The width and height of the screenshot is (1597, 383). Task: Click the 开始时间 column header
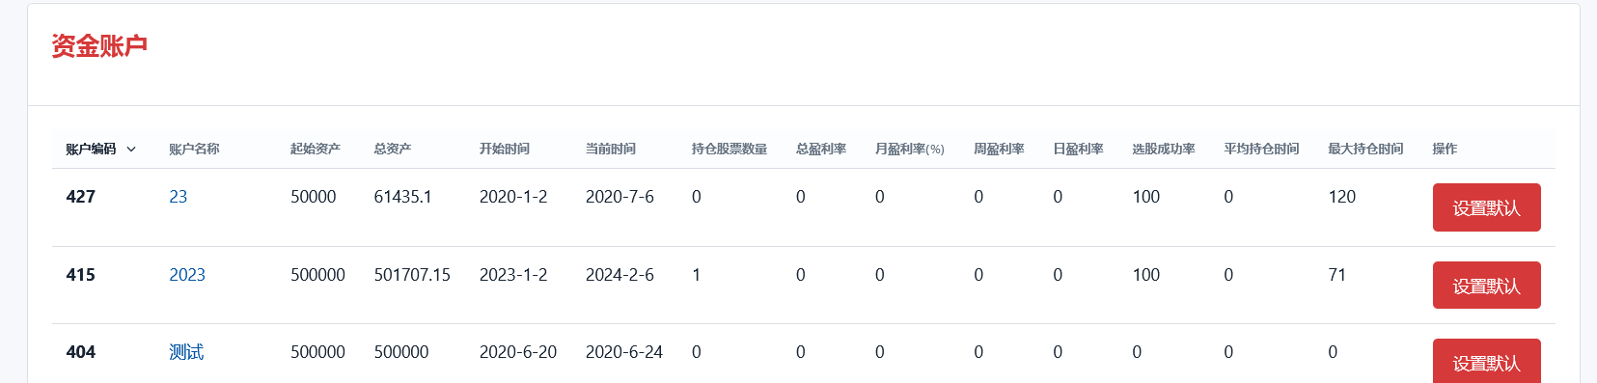(x=505, y=150)
